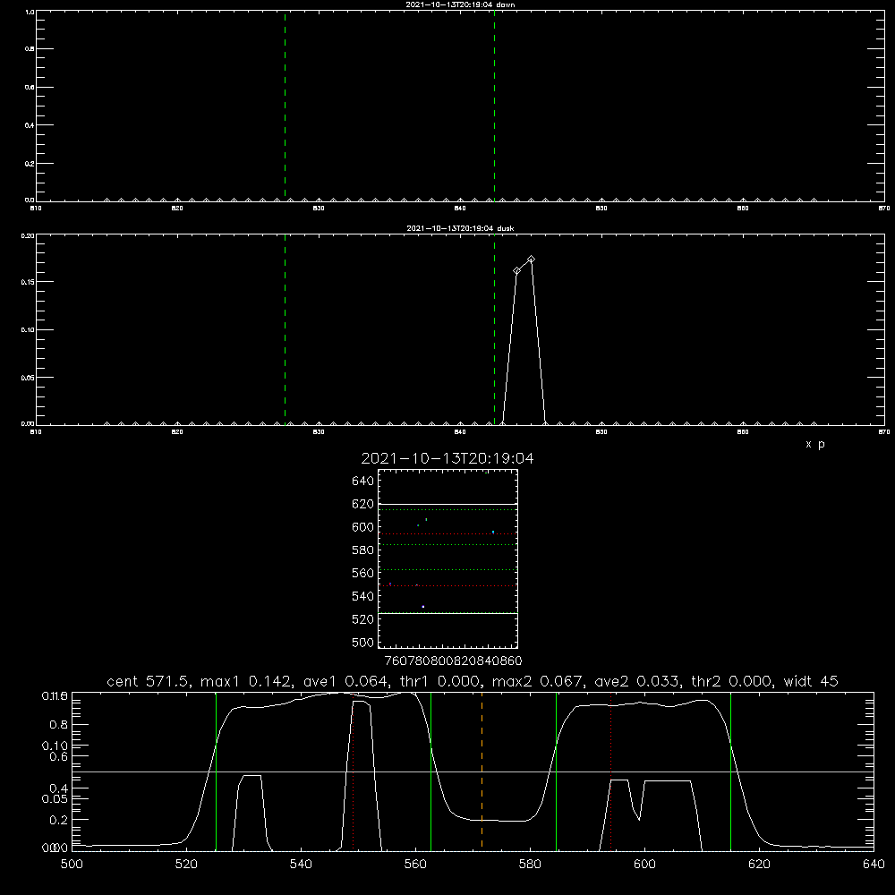Click the 'thr2 0.000' value in the stats line
Screen dimensions: 895x895
coord(731,681)
